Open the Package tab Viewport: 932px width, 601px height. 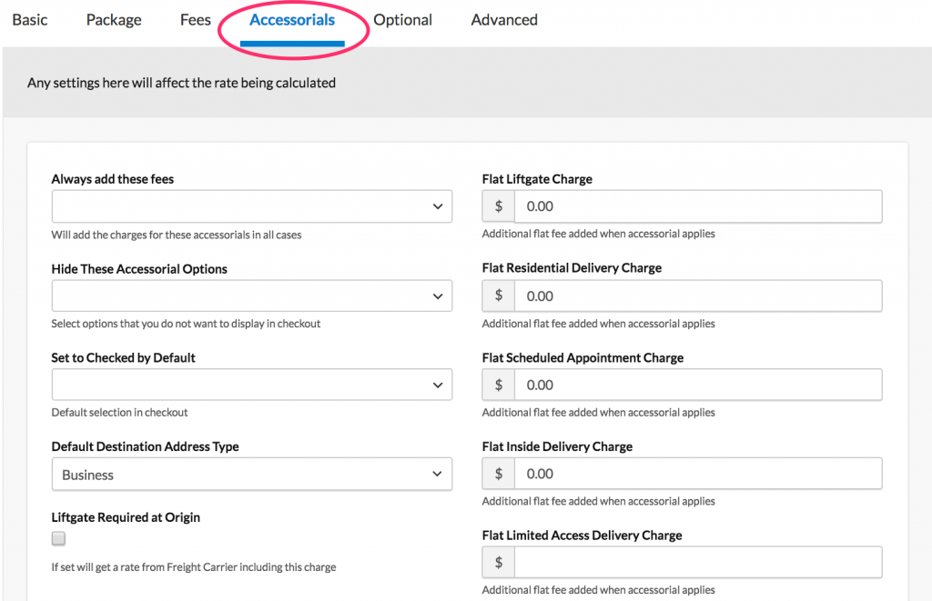(x=114, y=20)
